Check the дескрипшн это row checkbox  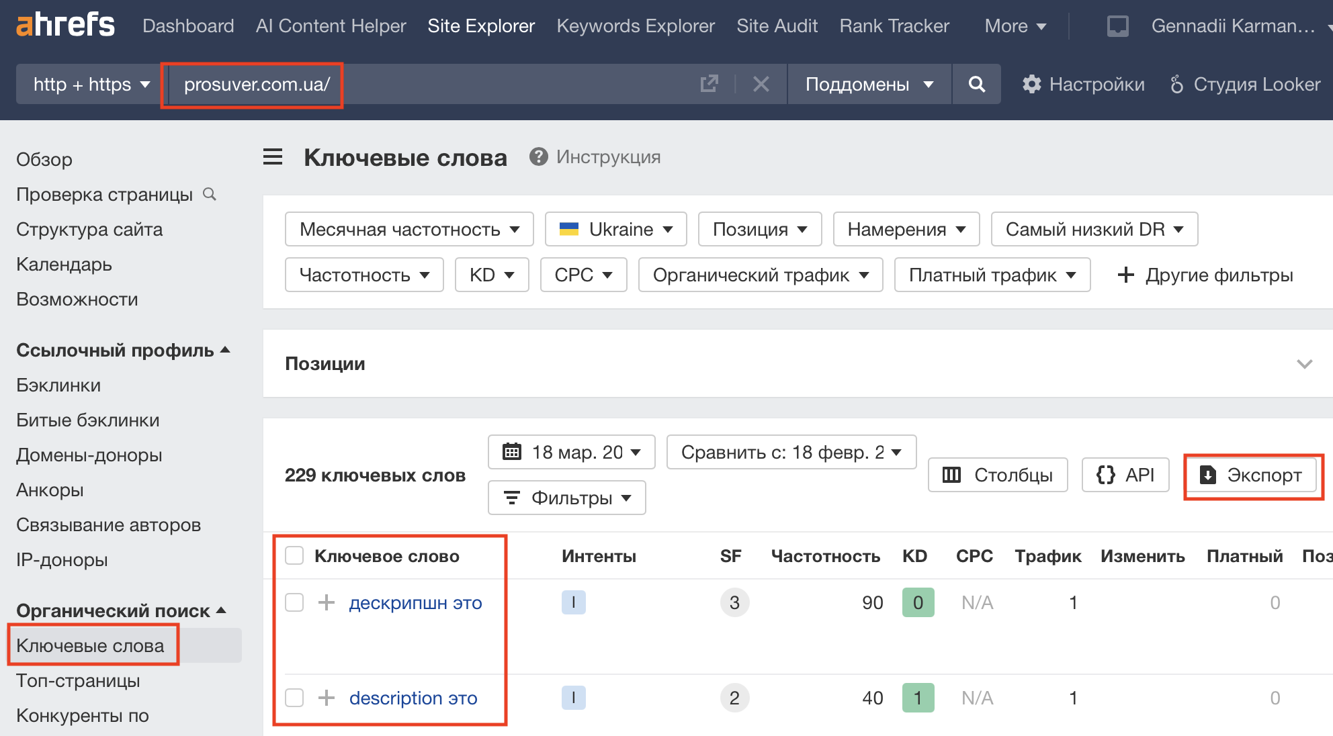click(294, 602)
